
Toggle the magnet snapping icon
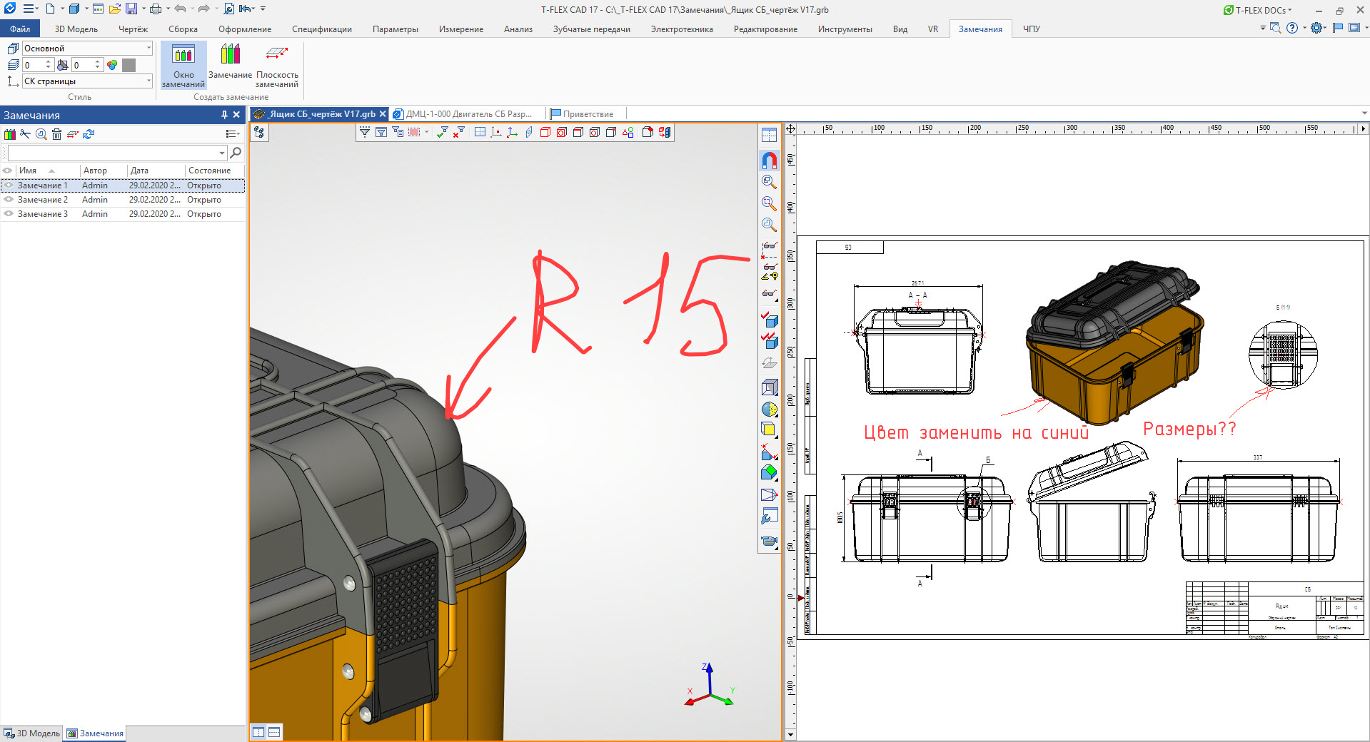[x=769, y=161]
